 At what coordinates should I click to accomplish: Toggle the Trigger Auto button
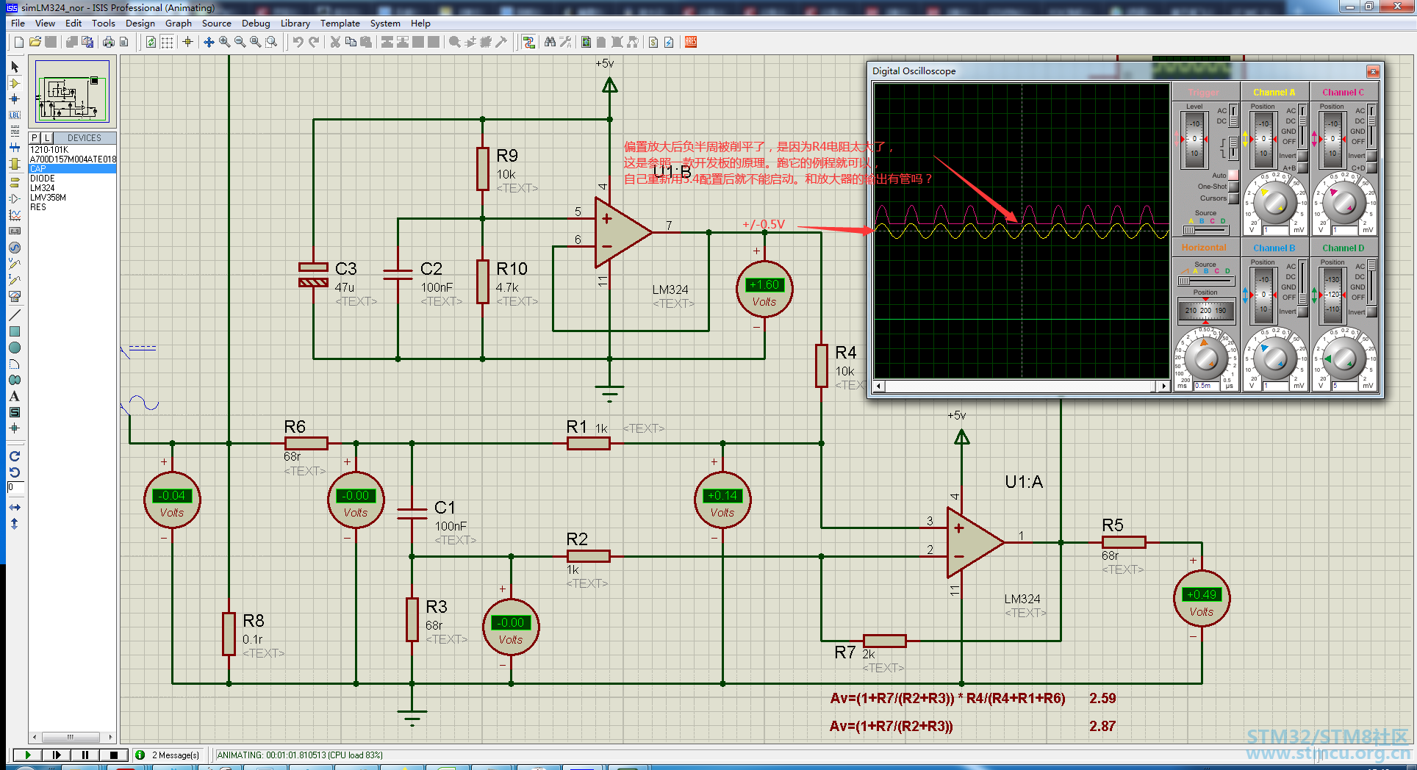click(1233, 175)
